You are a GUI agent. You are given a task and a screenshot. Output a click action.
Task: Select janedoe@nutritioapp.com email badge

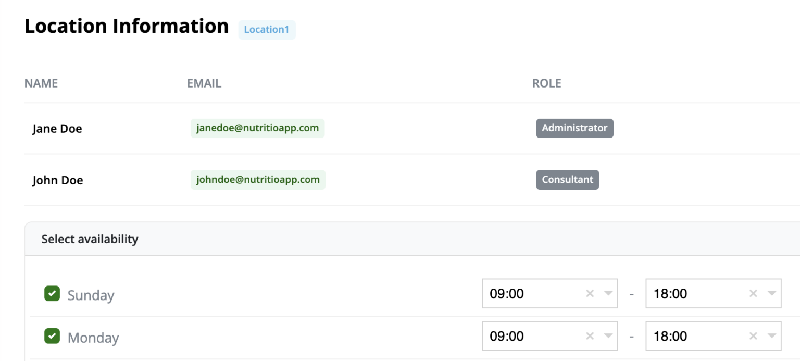257,128
